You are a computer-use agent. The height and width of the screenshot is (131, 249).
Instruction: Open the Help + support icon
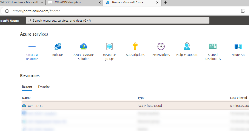[187, 46]
